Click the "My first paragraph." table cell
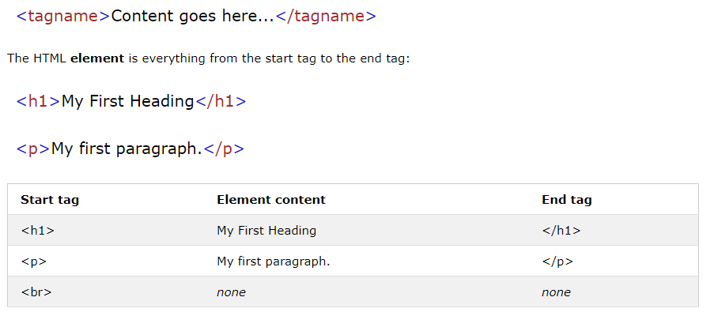714x316 pixels. click(273, 261)
